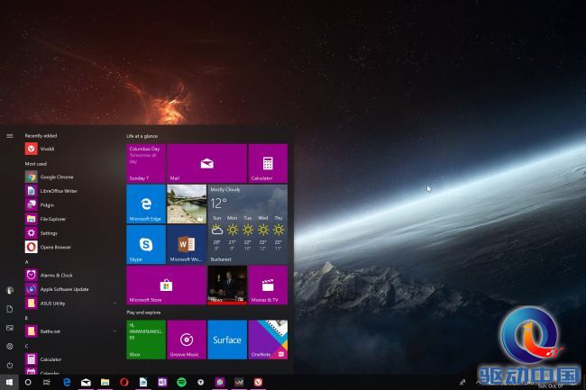Open the Surface tile
This screenshot has width=586, height=390.
pos(227,340)
